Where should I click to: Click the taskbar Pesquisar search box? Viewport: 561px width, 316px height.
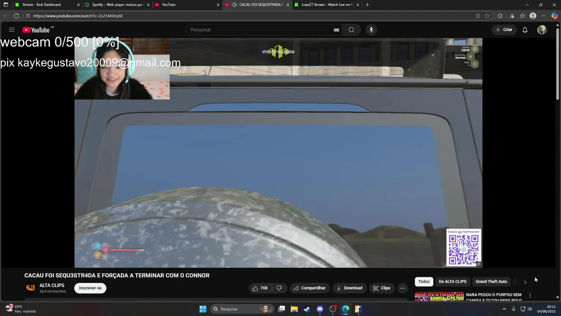pos(242,309)
